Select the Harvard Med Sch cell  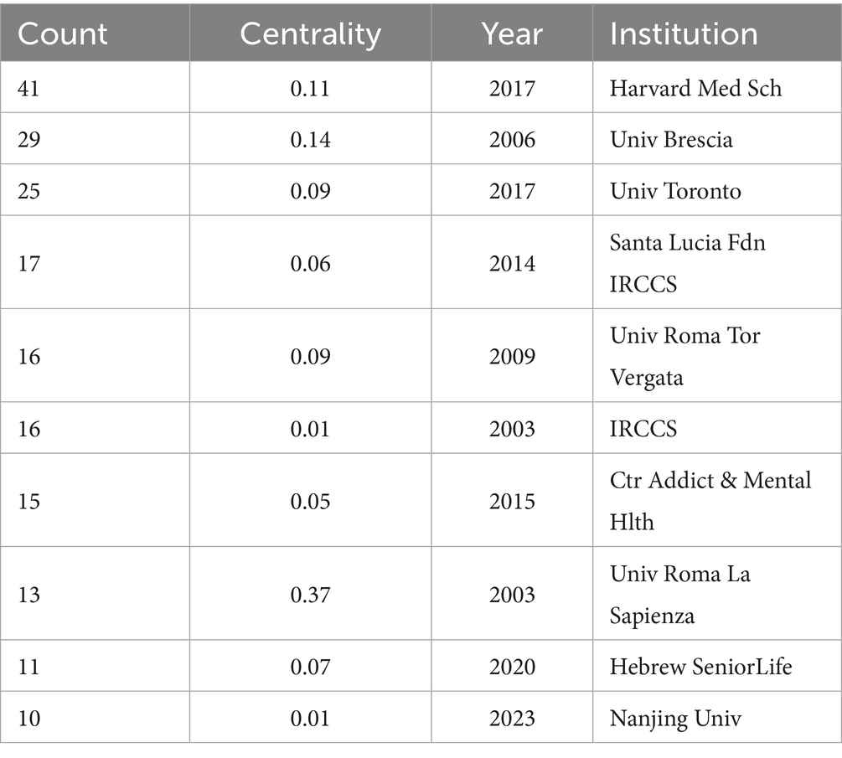695,87
